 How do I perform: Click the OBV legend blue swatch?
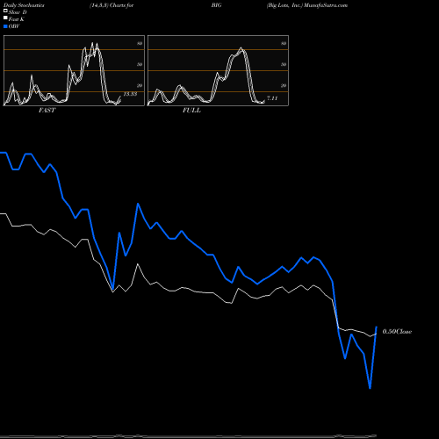pos(5,26)
